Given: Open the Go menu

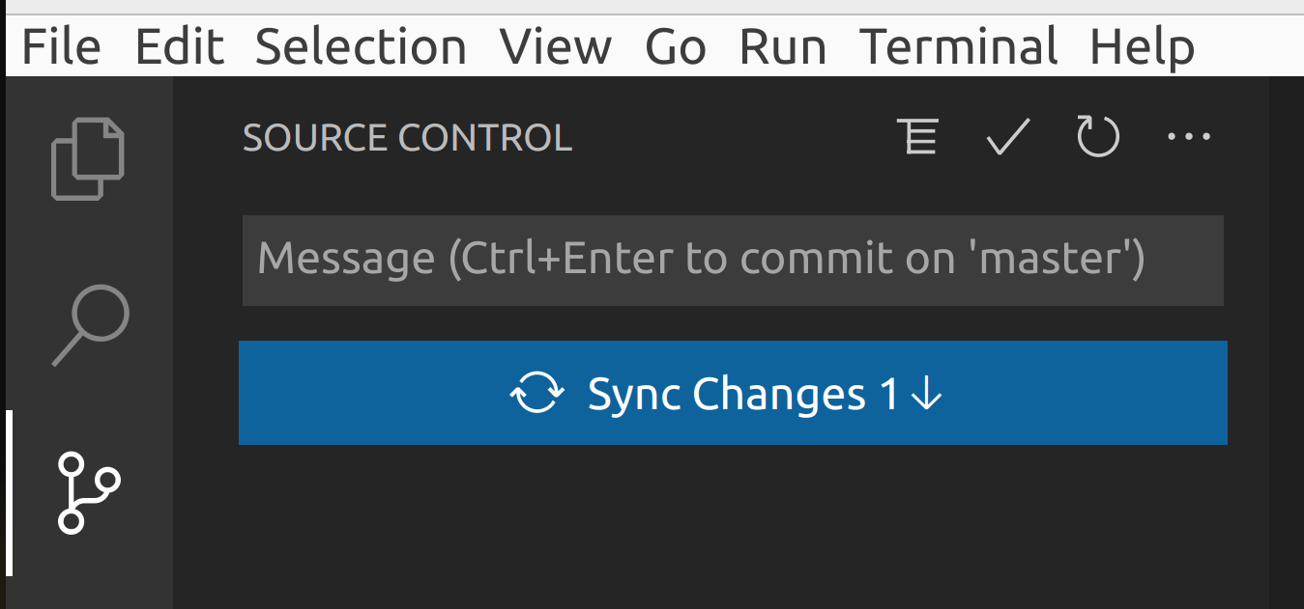Looking at the screenshot, I should point(675,46).
